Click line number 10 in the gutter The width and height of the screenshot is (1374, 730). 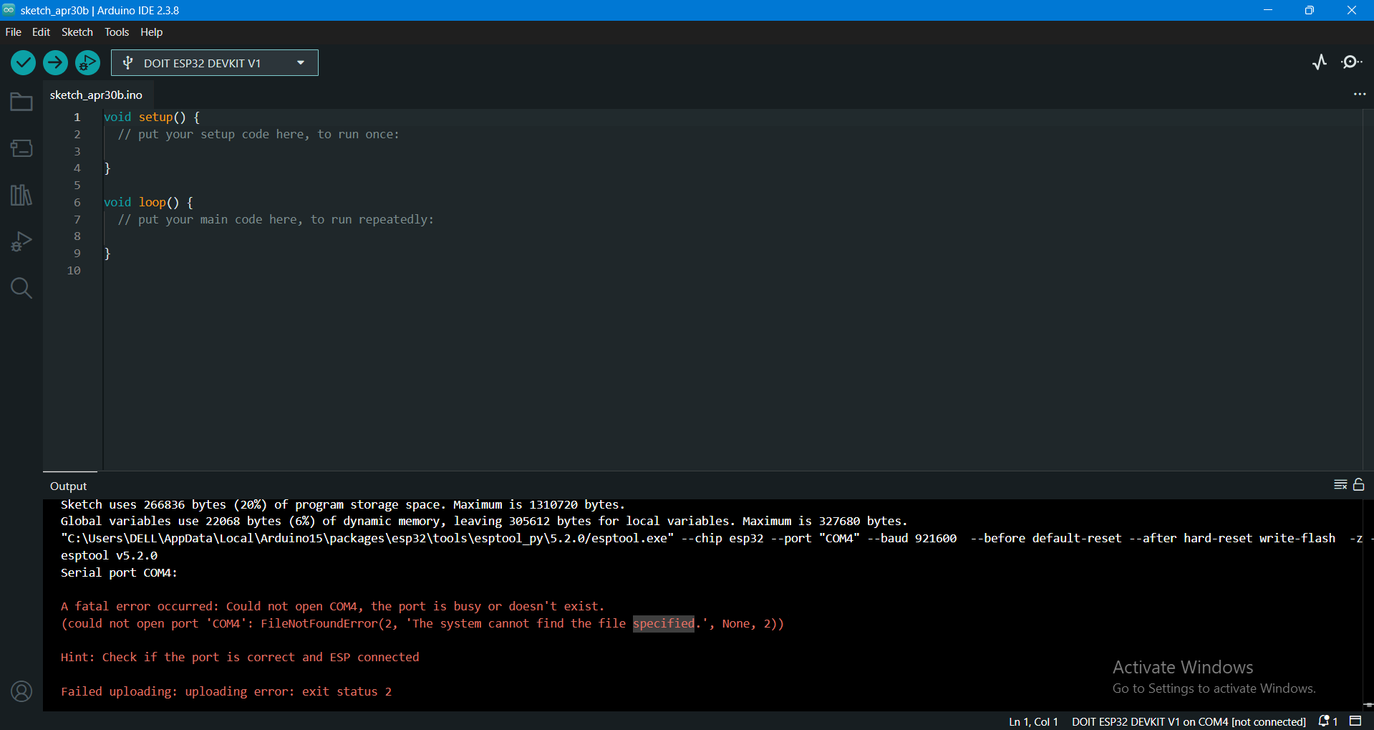(74, 271)
